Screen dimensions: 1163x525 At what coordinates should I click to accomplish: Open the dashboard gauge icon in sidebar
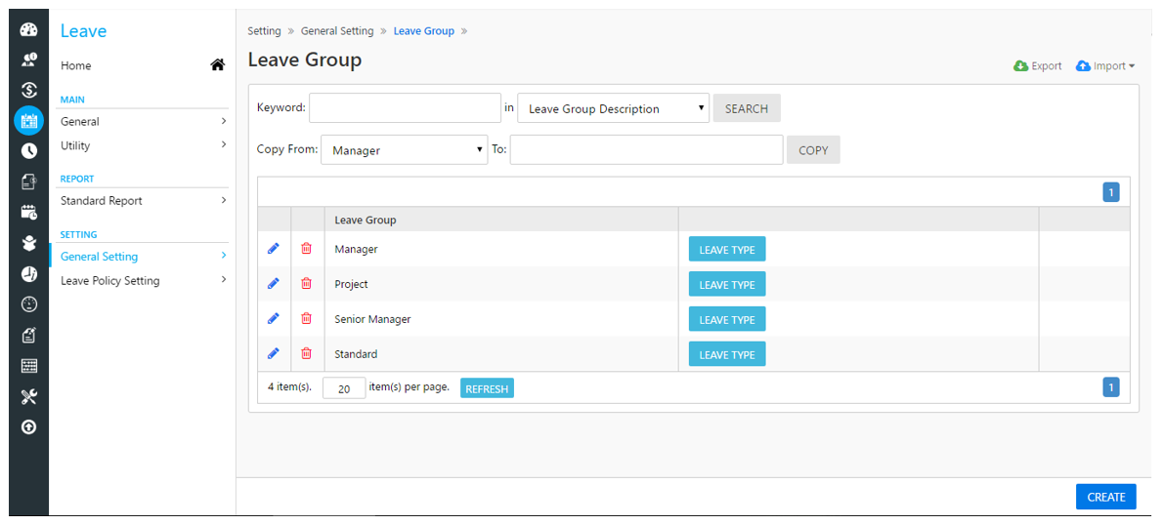pyautogui.click(x=29, y=30)
